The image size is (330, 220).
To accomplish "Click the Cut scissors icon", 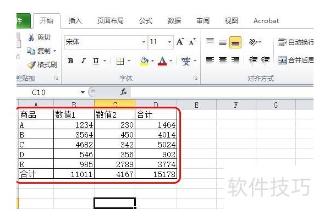I will 31,37.
